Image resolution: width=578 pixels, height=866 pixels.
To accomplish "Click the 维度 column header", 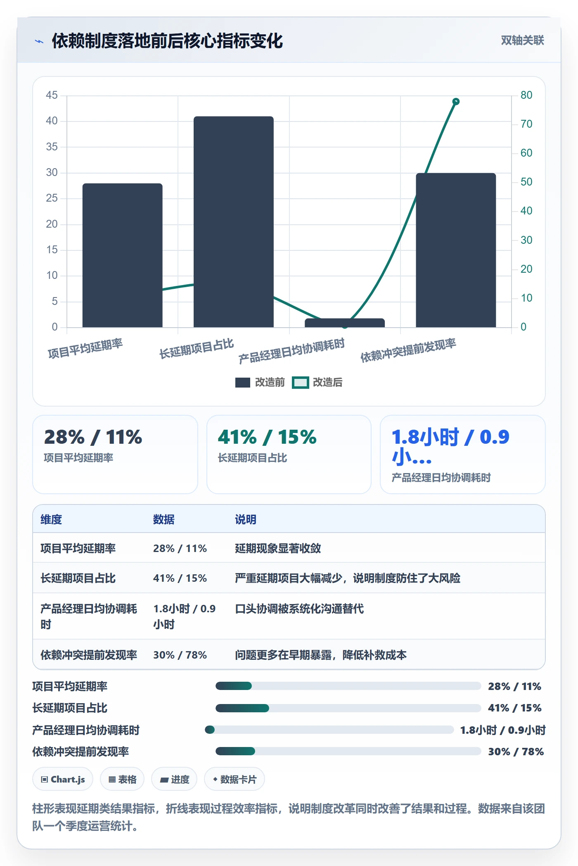I will (51, 519).
